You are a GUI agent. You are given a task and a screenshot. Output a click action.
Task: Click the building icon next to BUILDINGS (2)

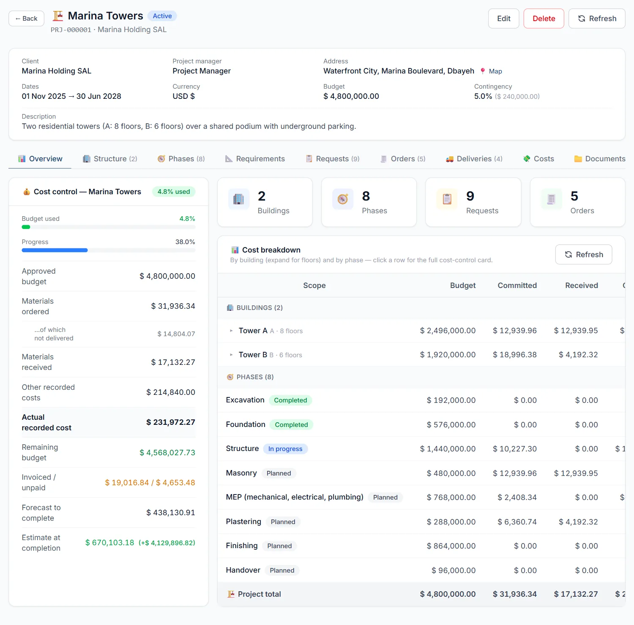coord(230,308)
